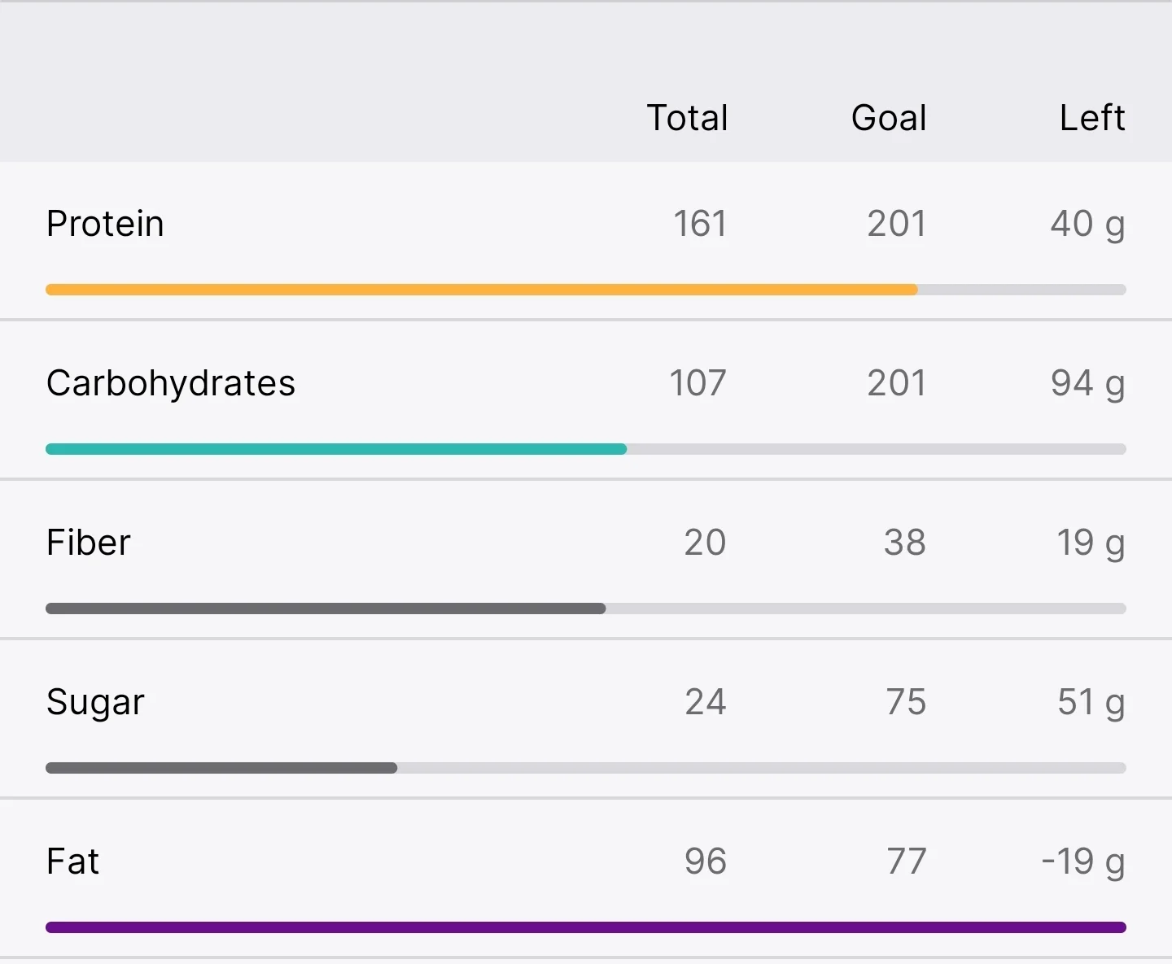Tap the Left column header
Viewport: 1172px width, 964px height.
(x=1092, y=118)
